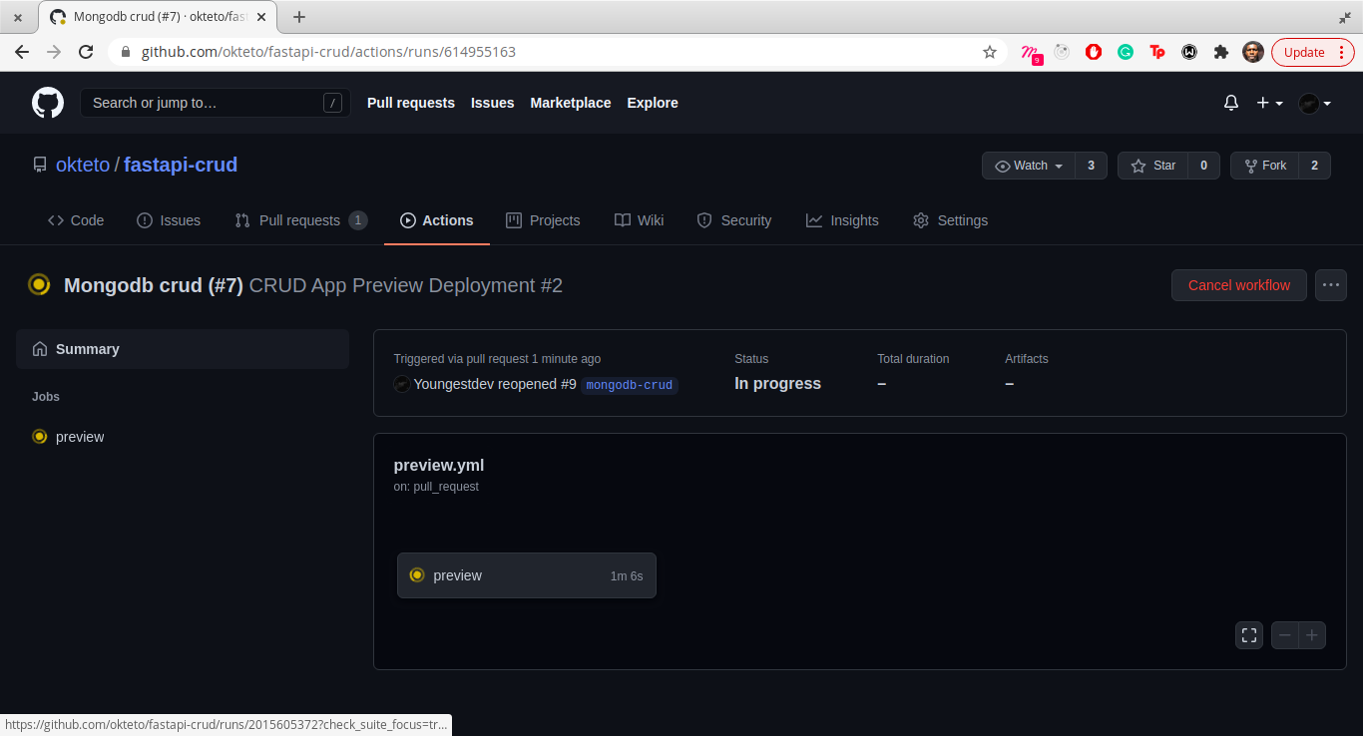Open Issues in the top navigation

[x=493, y=103]
